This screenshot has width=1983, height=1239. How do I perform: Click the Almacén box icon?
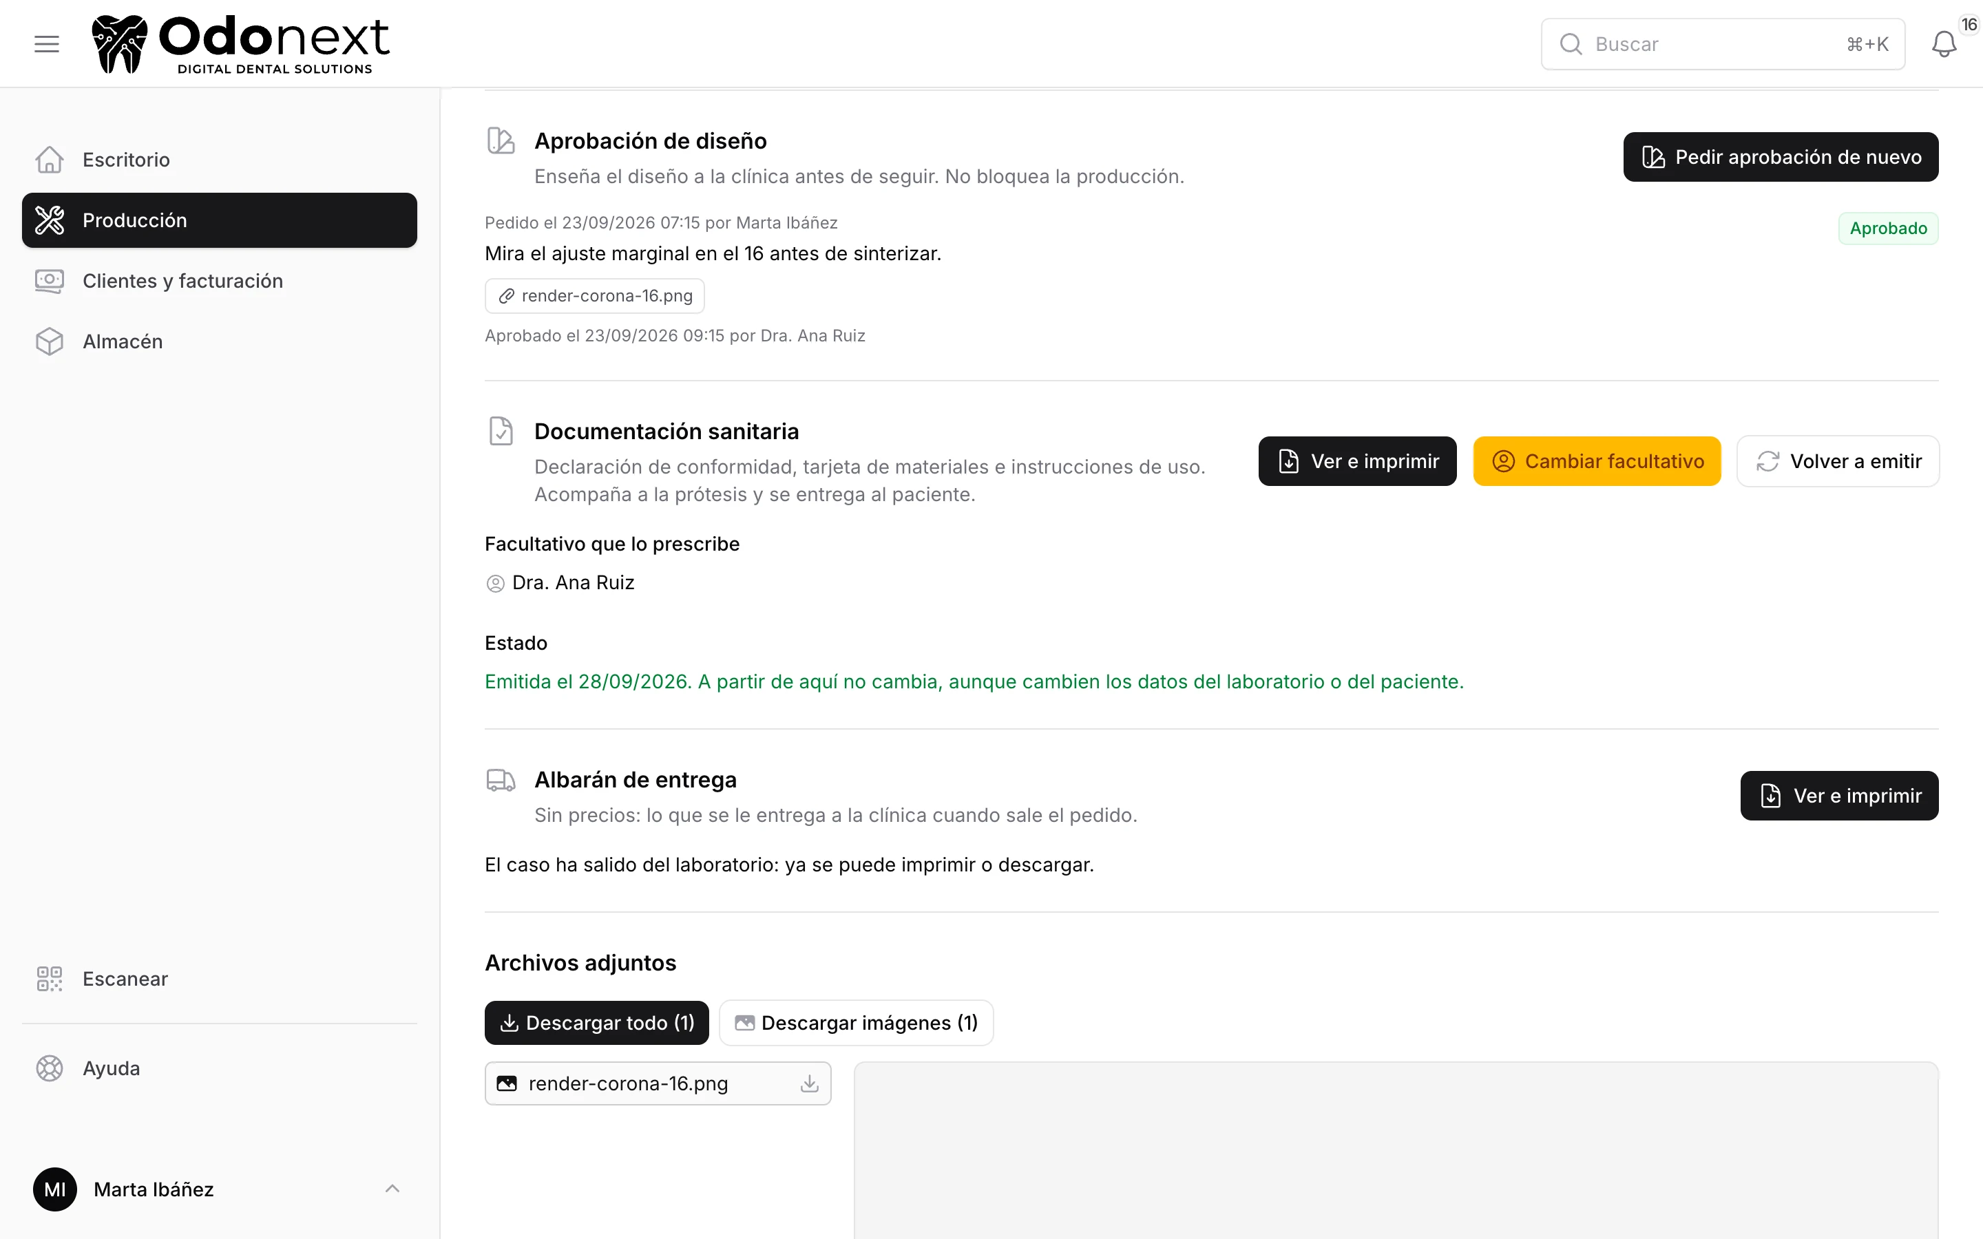49,341
